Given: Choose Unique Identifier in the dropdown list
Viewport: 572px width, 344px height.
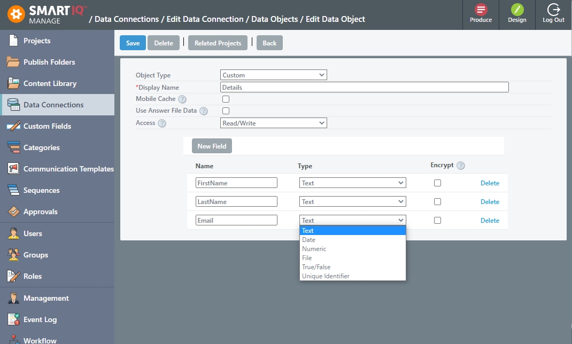Looking at the screenshot, I should [326, 276].
